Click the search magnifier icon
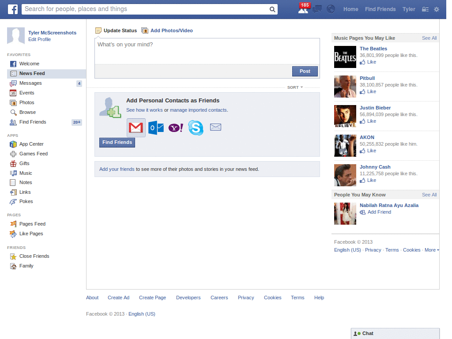The image size is (452, 339). click(272, 9)
